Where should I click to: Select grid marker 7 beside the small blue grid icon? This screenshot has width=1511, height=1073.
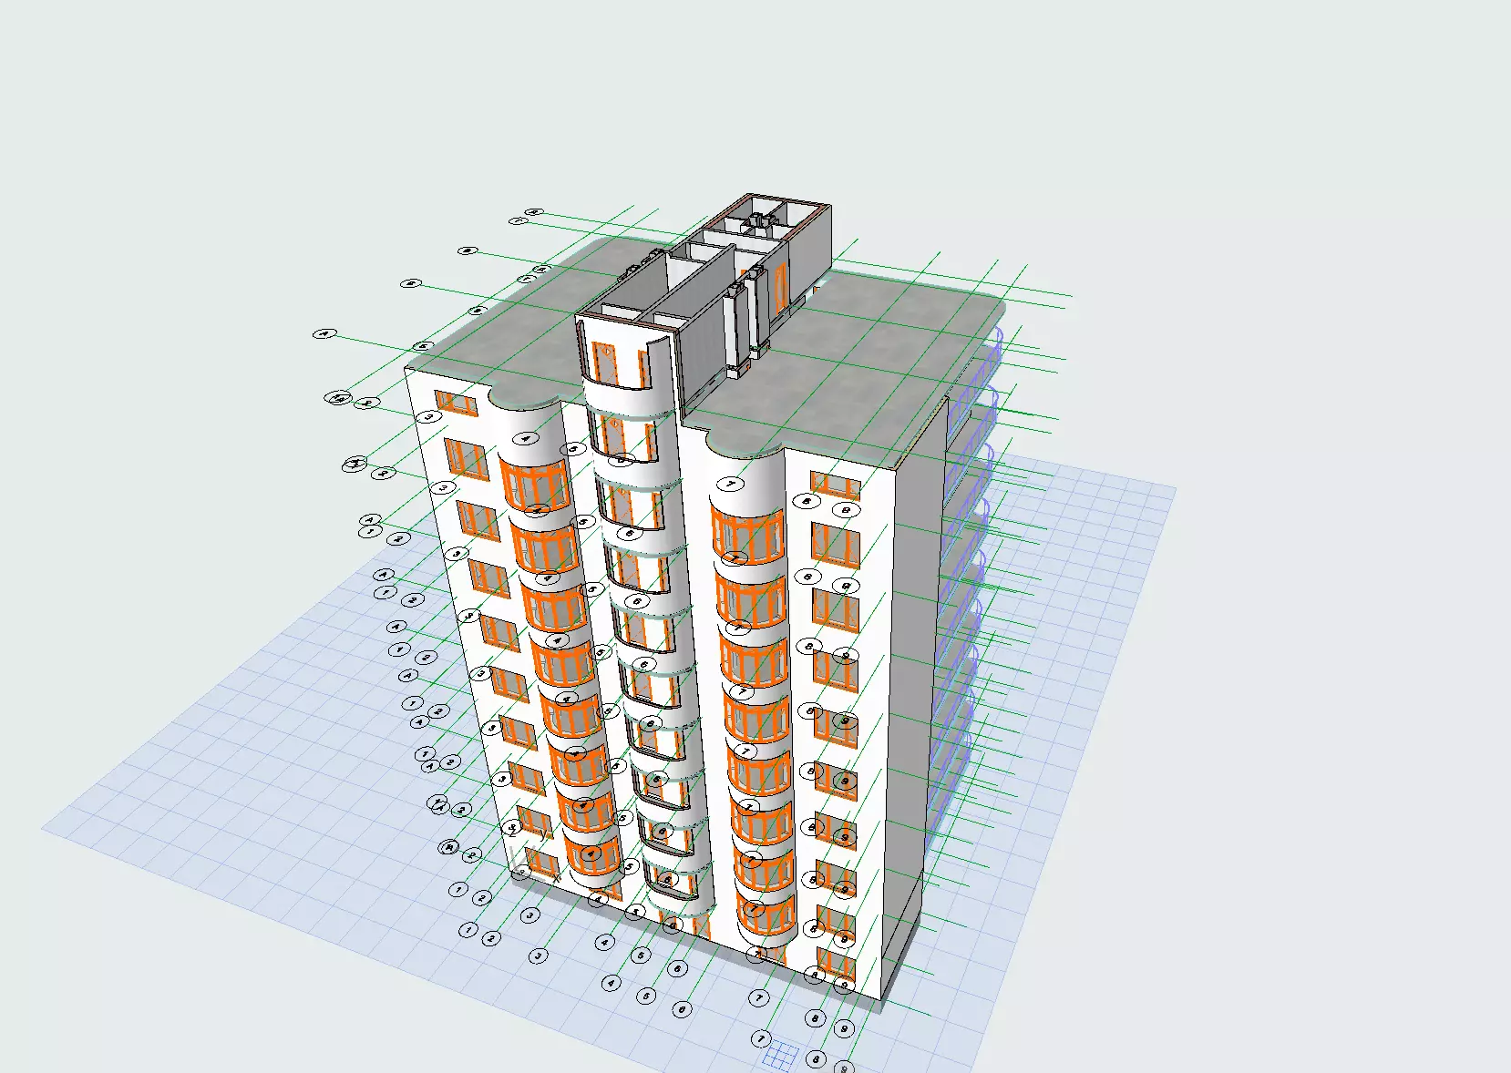760,1038
